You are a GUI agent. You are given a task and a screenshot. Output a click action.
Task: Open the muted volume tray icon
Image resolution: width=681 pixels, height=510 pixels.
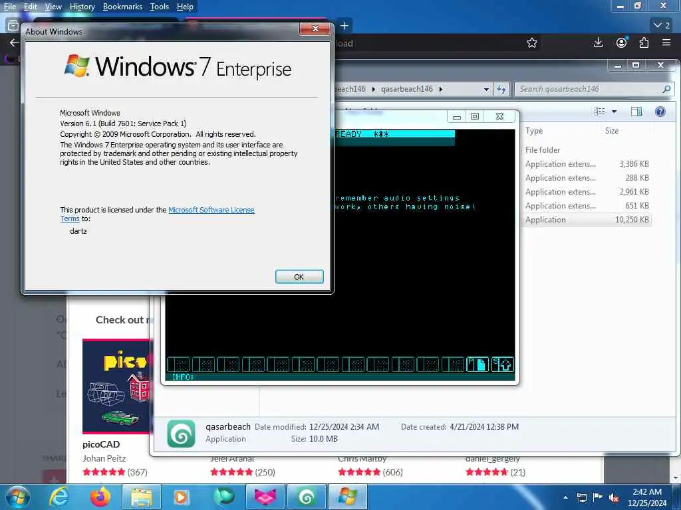[x=614, y=497]
